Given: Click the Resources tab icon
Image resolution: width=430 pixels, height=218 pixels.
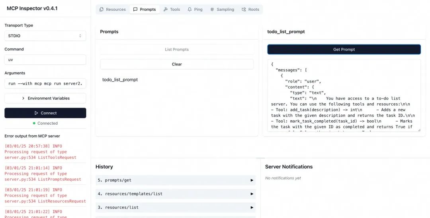Looking at the screenshot, I should [x=102, y=10].
